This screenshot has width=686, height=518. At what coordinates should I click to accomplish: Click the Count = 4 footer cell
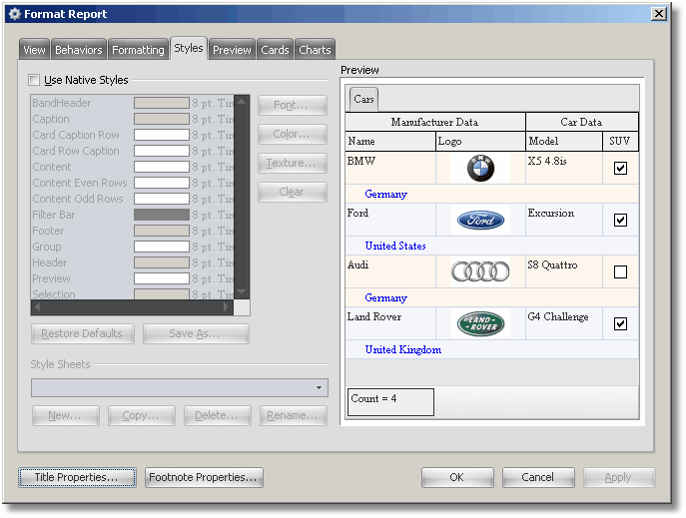[x=390, y=402]
